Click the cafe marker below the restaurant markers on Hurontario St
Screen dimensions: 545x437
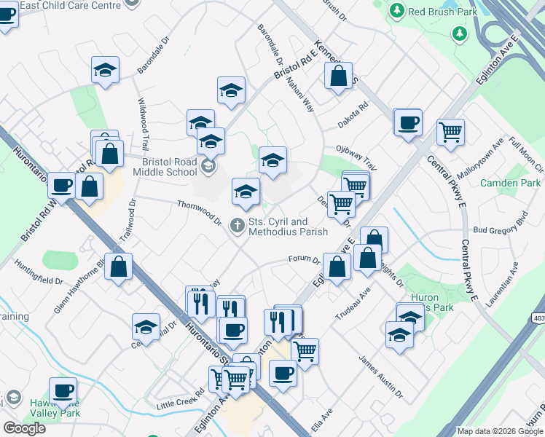pos(234,333)
